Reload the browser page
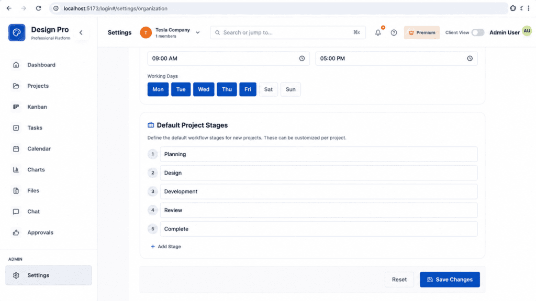The height and width of the screenshot is (301, 536). [38, 8]
